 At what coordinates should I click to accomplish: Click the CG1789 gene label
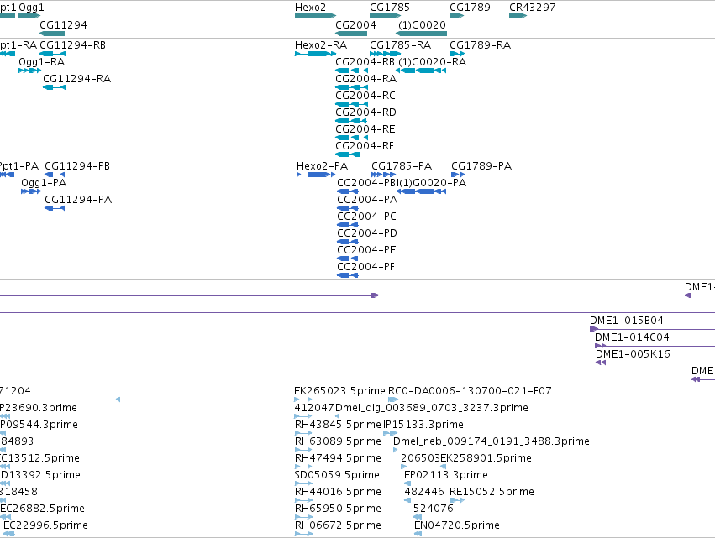tap(470, 8)
